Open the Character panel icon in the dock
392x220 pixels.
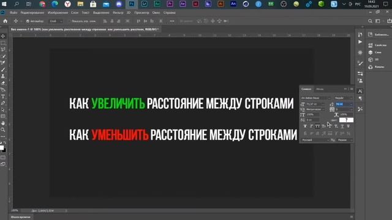click(360, 91)
